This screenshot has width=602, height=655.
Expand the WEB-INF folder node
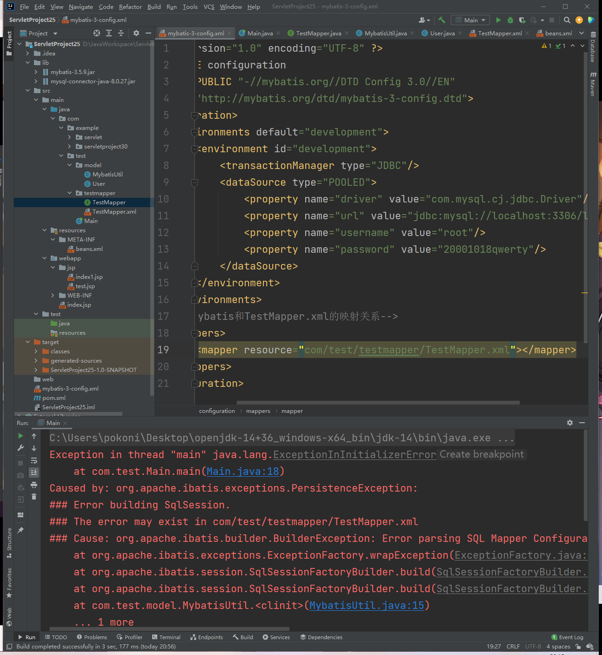click(x=53, y=295)
